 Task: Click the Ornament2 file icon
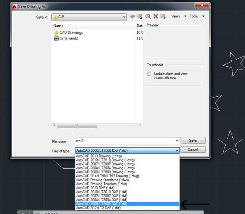coord(56,38)
